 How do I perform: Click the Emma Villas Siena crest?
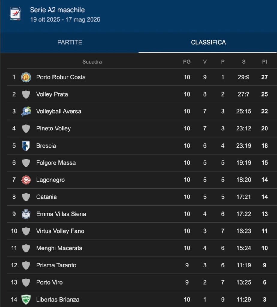[26, 214]
